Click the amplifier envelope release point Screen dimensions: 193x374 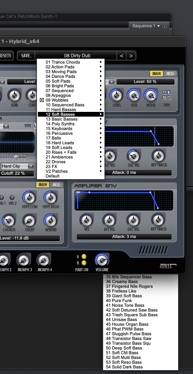pyautogui.click(x=158, y=208)
